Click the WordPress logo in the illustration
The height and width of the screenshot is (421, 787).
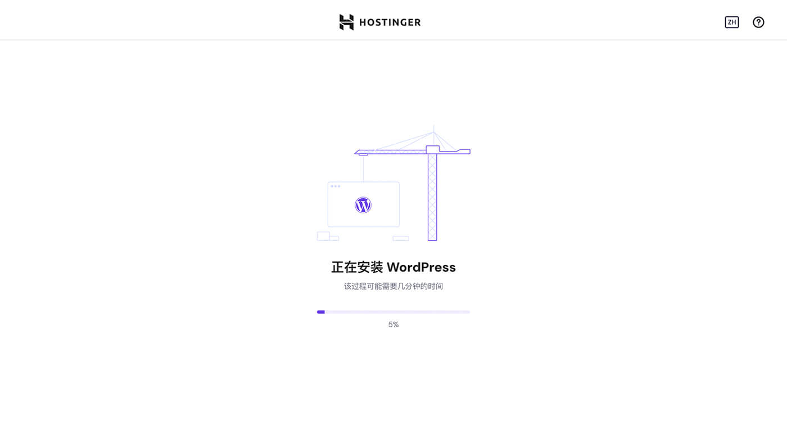click(363, 205)
